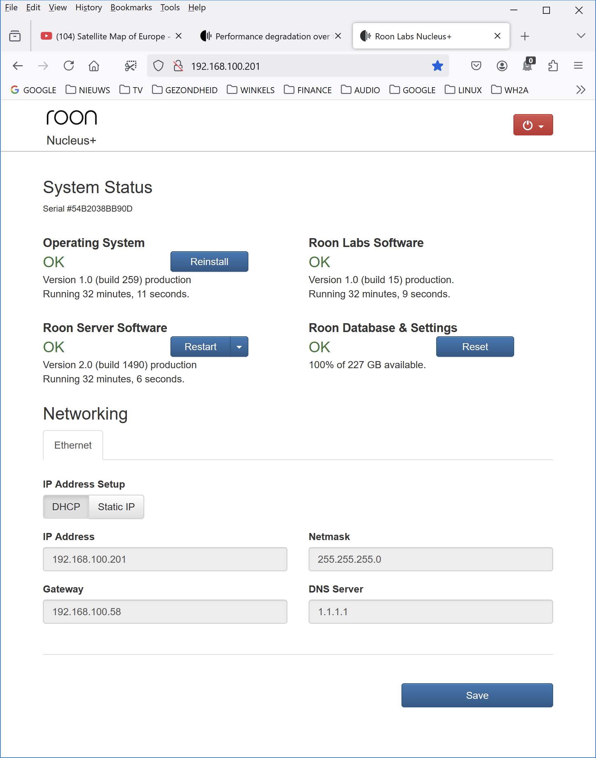596x758 pixels.
Task: Close the Satellite Map of Europe tab
Action: coord(179,36)
